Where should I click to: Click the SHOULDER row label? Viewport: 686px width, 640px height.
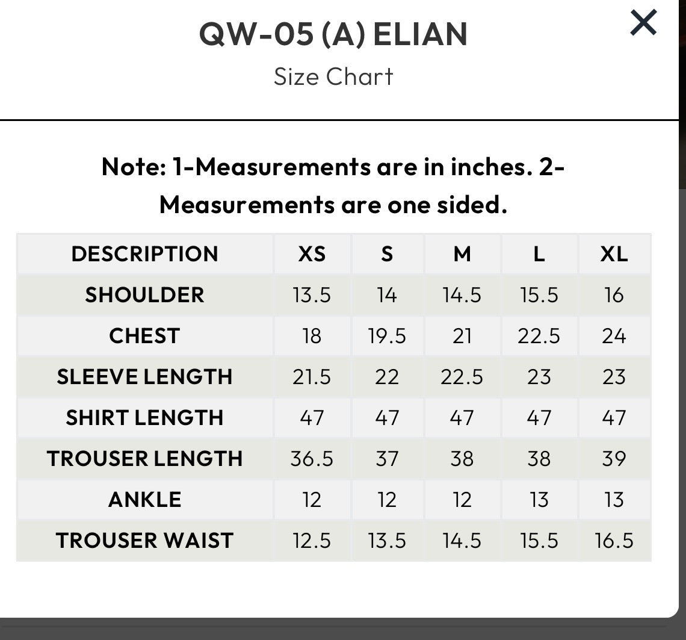point(144,295)
